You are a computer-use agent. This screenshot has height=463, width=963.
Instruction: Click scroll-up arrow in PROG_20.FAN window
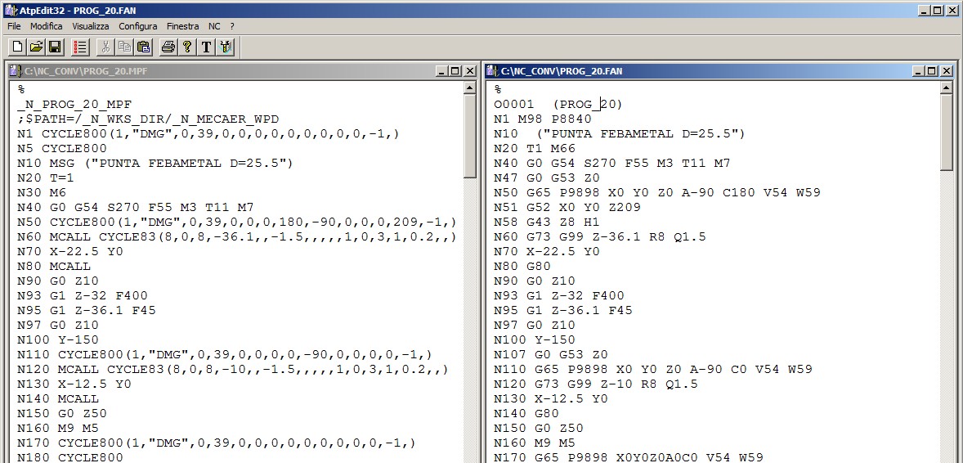tap(946, 88)
